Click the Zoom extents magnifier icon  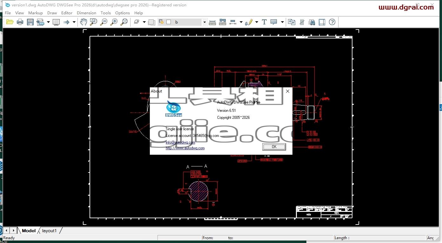coord(124,22)
